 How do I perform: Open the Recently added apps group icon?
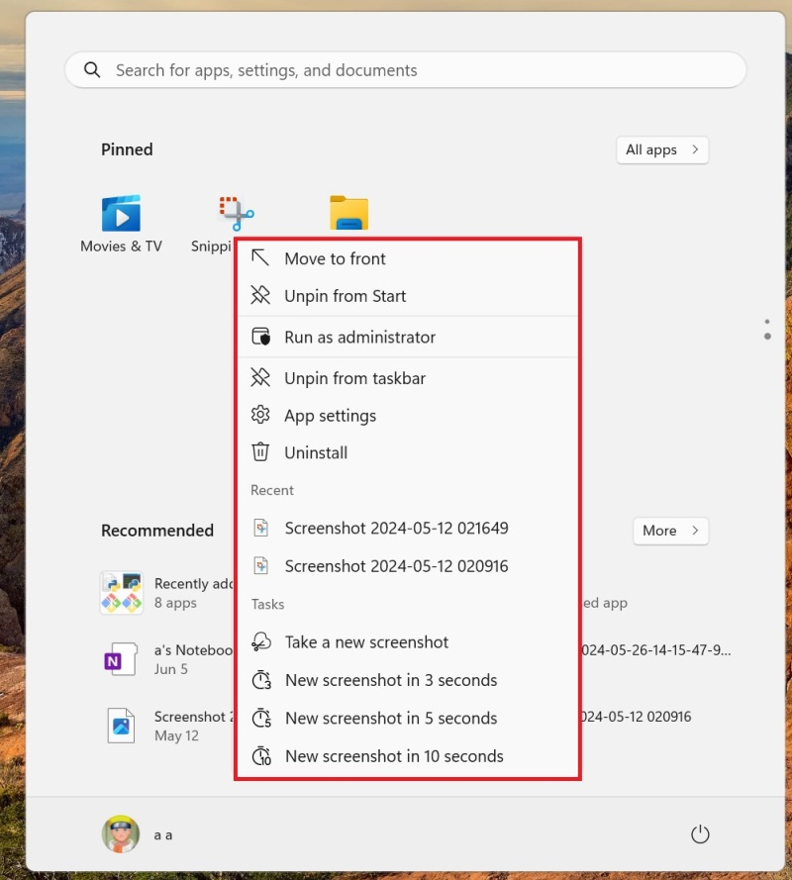(121, 593)
